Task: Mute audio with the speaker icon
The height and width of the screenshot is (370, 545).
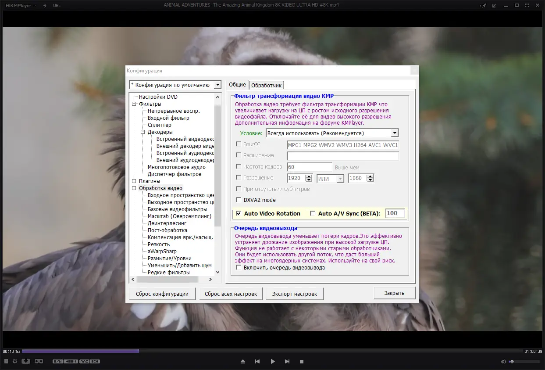Action: tap(502, 362)
